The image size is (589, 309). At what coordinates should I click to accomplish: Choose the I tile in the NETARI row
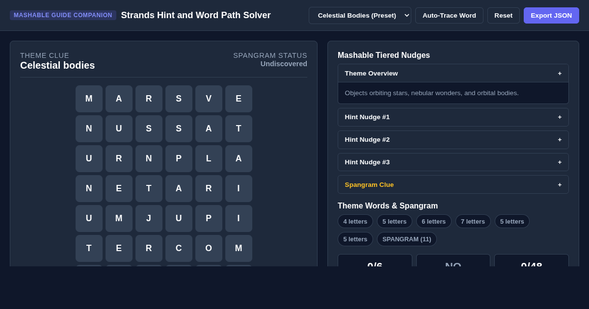(x=239, y=188)
